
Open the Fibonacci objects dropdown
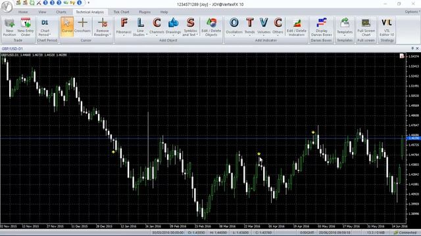(124, 26)
